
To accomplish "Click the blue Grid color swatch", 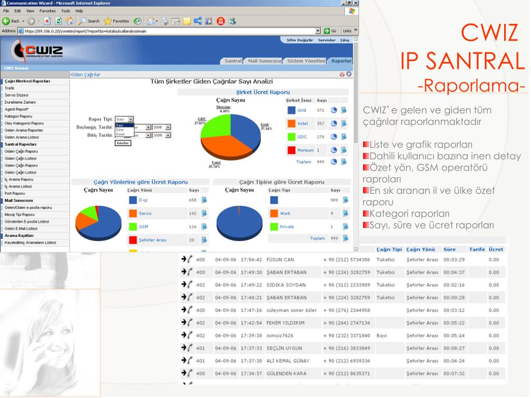I will click(x=291, y=110).
